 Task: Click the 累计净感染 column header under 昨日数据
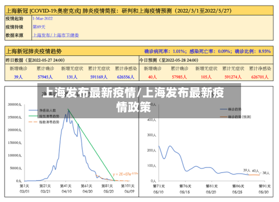(x=126, y=69)
